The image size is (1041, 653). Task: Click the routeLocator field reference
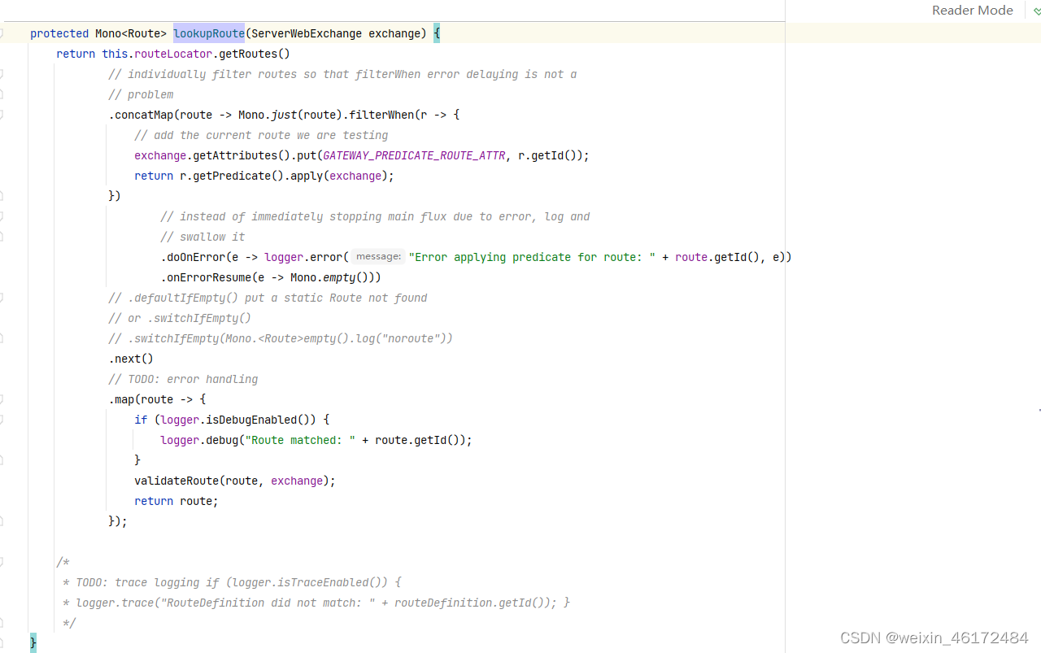coord(172,54)
